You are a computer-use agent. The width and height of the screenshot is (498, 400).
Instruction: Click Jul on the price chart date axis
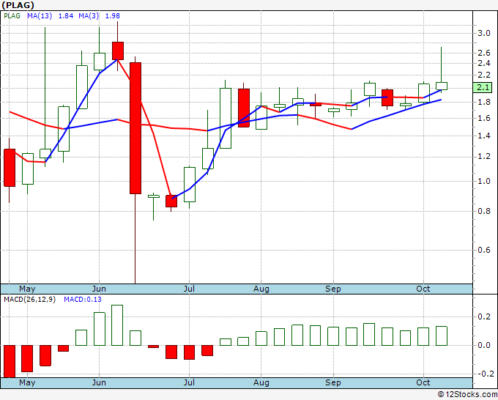[189, 289]
